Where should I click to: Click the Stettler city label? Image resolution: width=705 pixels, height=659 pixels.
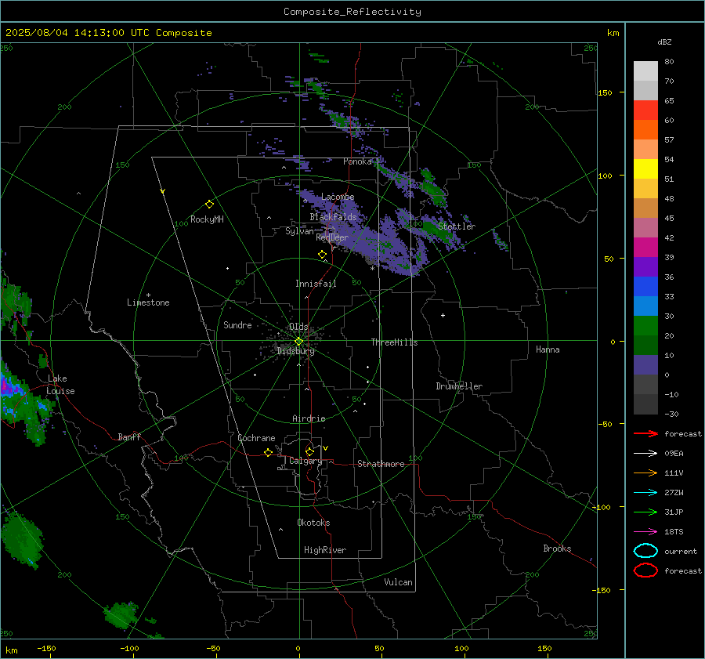(x=457, y=226)
